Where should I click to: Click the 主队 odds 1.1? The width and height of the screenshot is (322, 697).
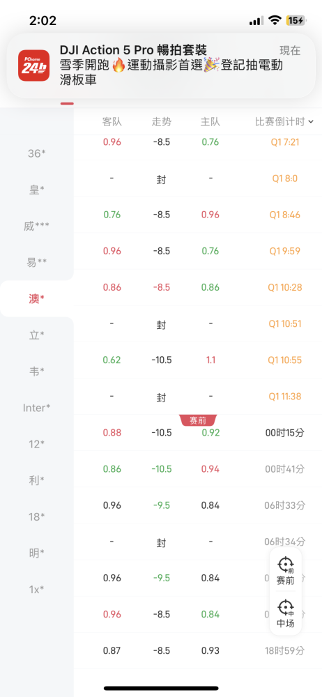click(210, 360)
